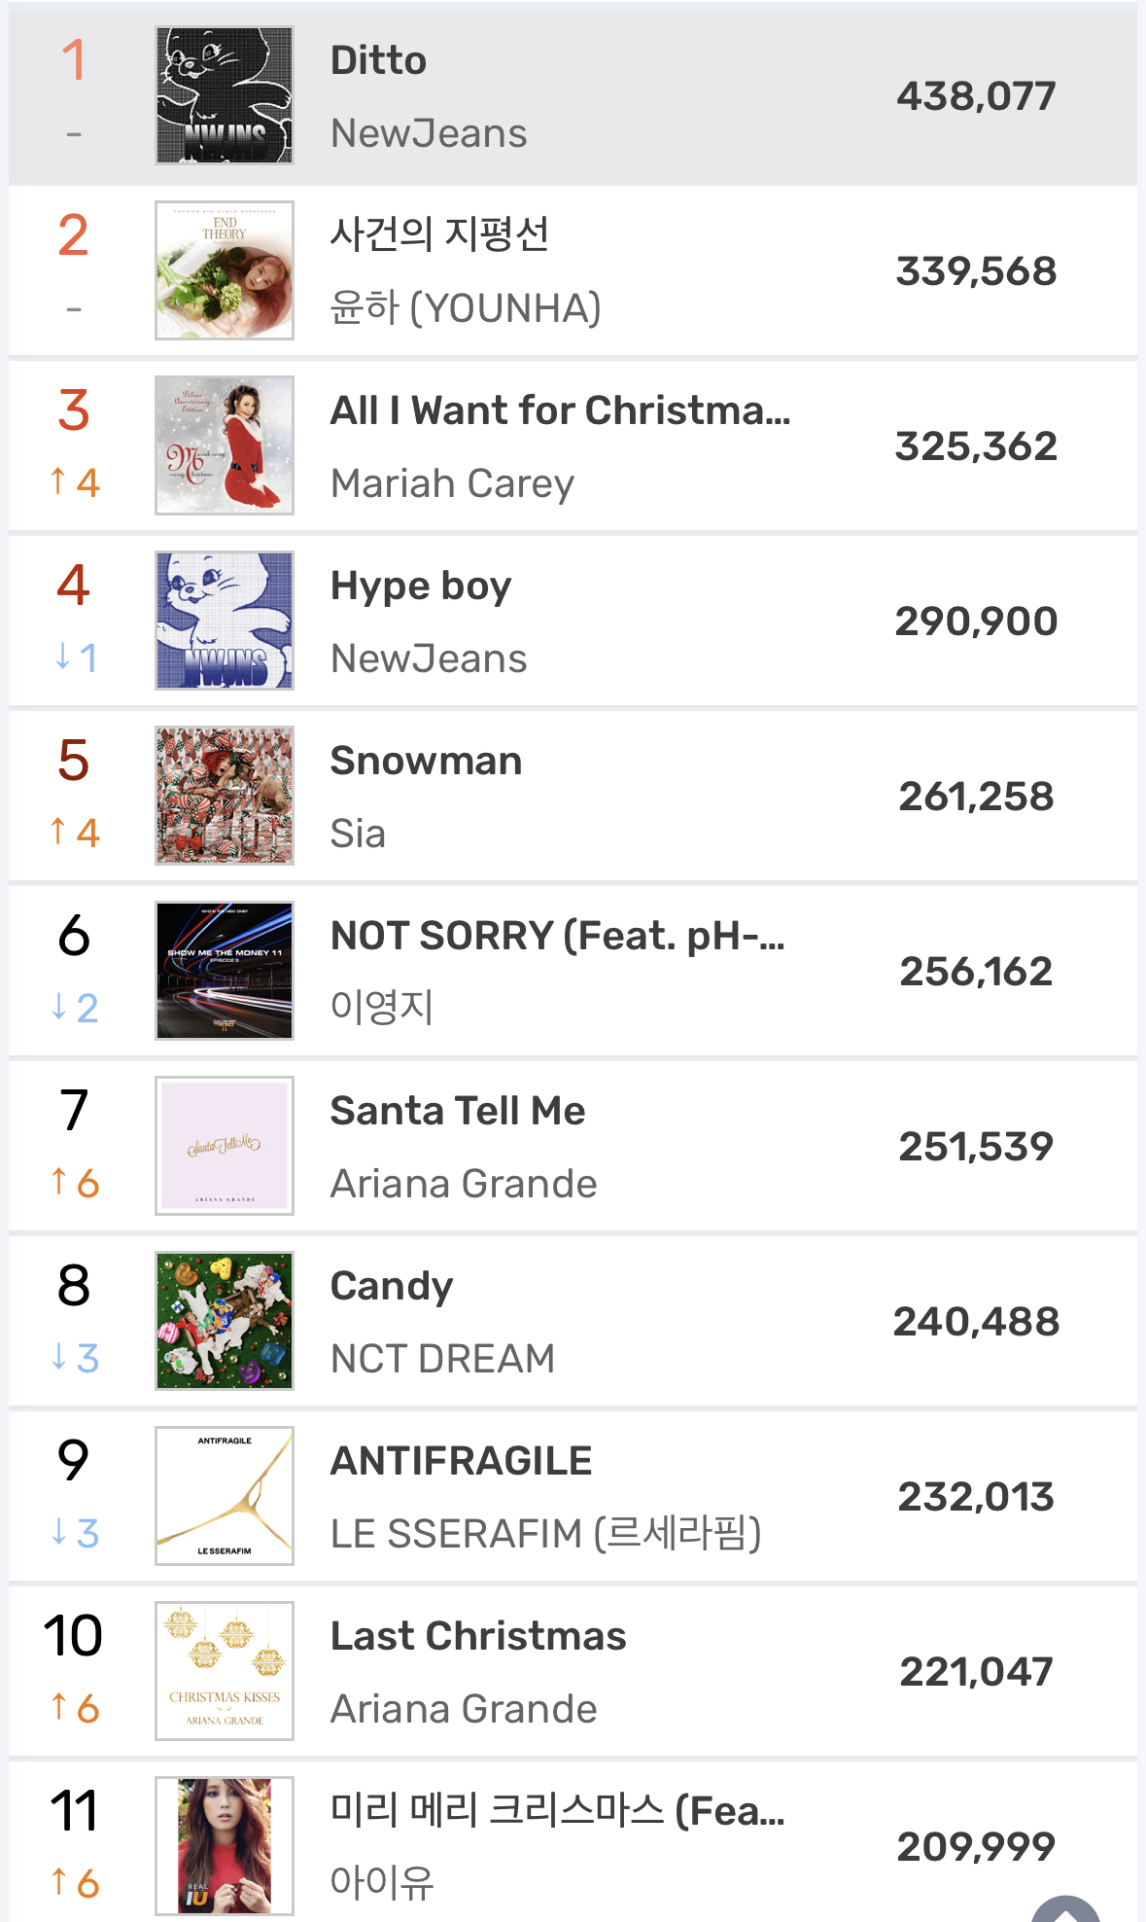Tap the ANTIFRAGILE album cover

[225, 1496]
